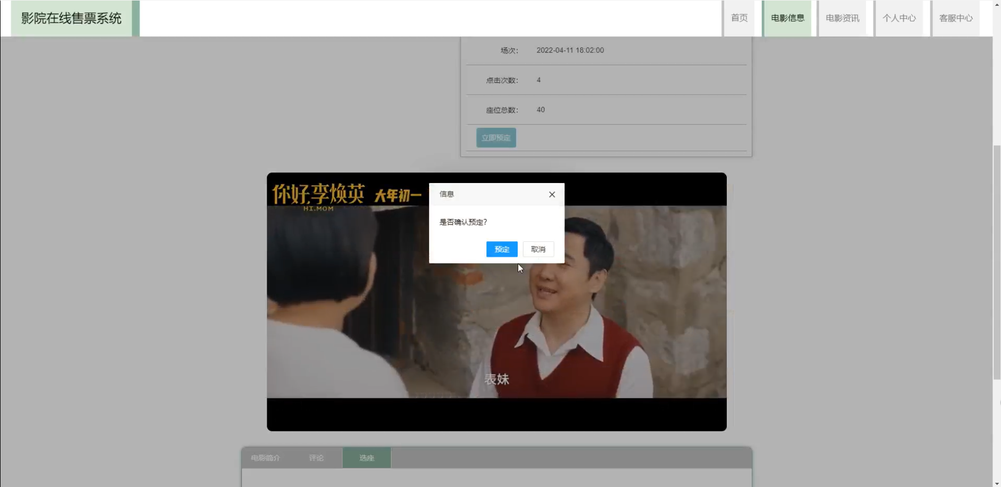Click the 座位总数 value 40
Image resolution: width=1001 pixels, height=487 pixels.
(541, 110)
